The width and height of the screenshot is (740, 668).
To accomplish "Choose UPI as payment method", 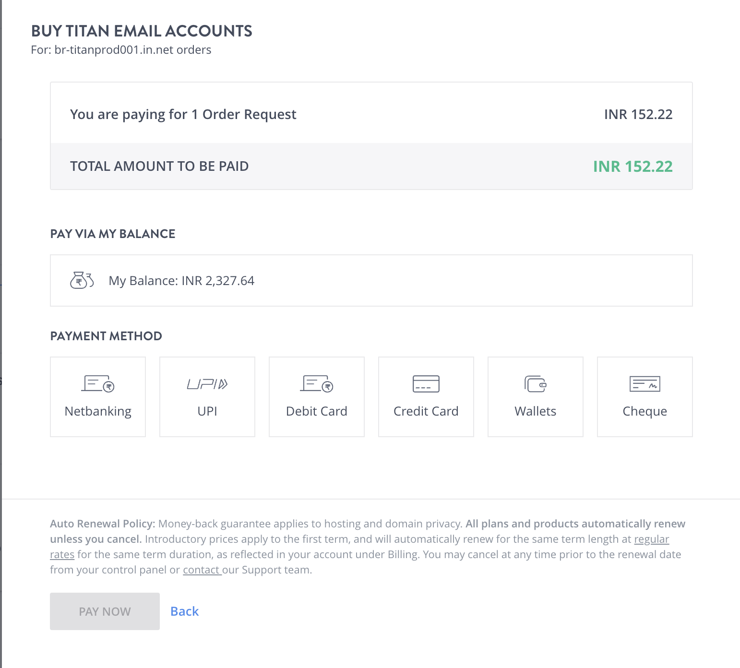I will (207, 396).
